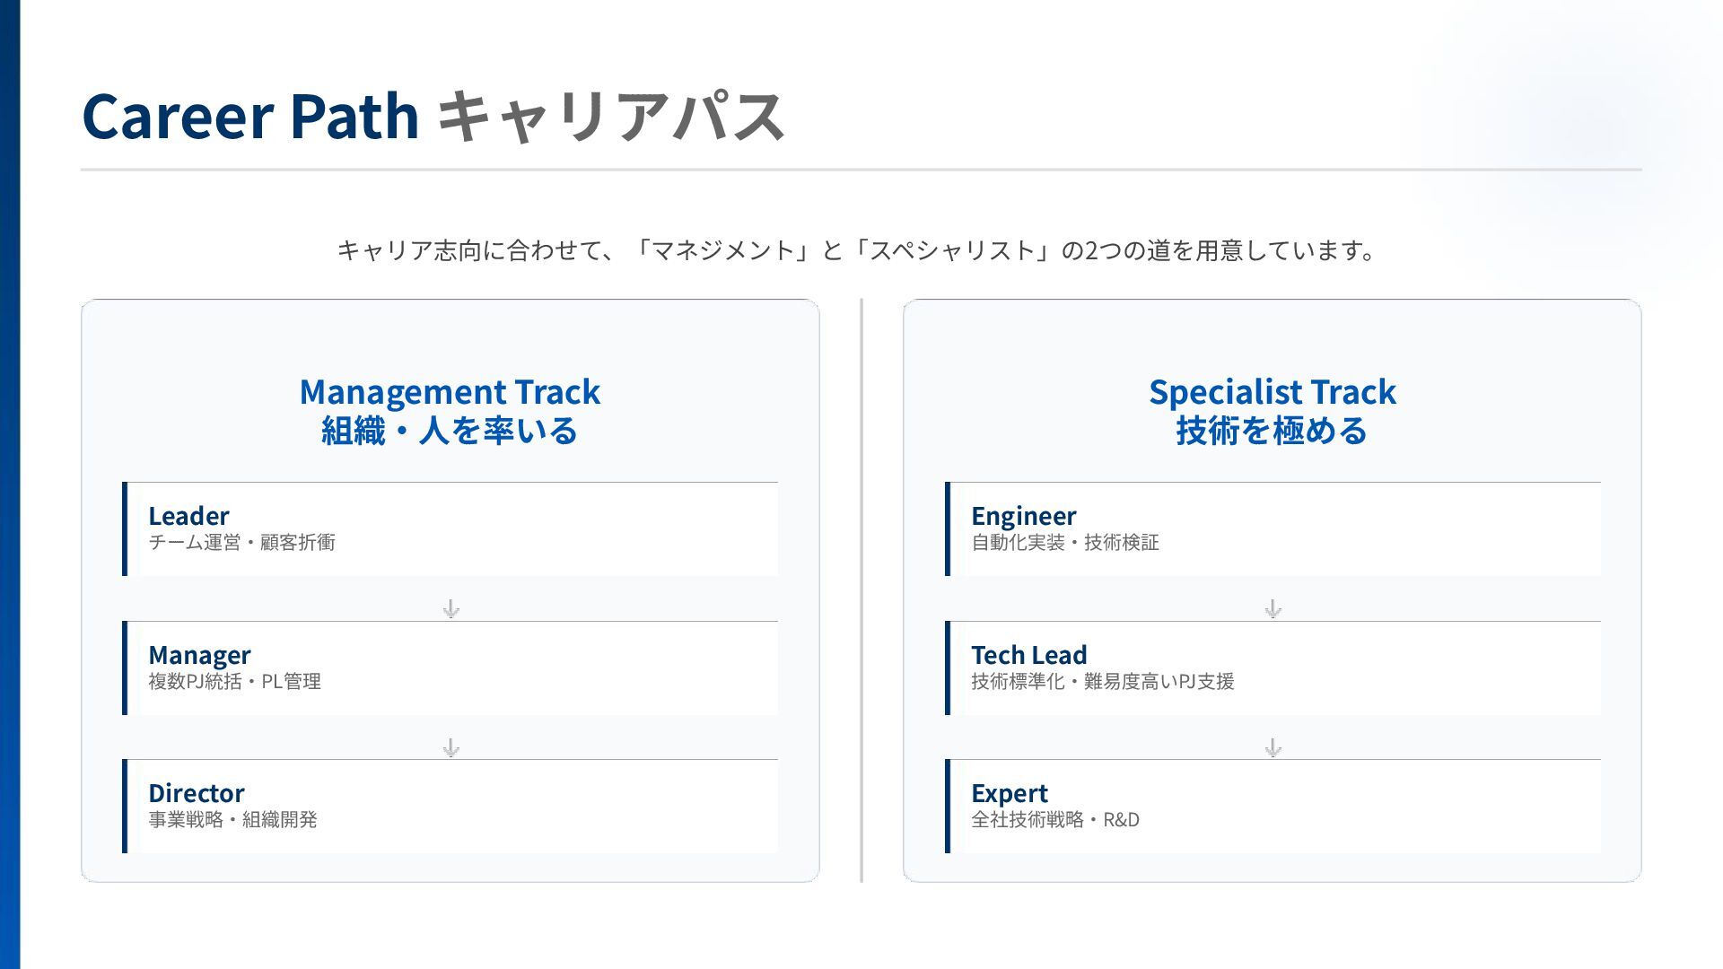
Task: Select the Expert role card
Action: click(x=1273, y=806)
